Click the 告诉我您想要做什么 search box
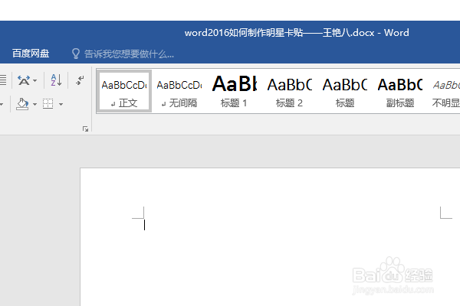 (x=129, y=54)
